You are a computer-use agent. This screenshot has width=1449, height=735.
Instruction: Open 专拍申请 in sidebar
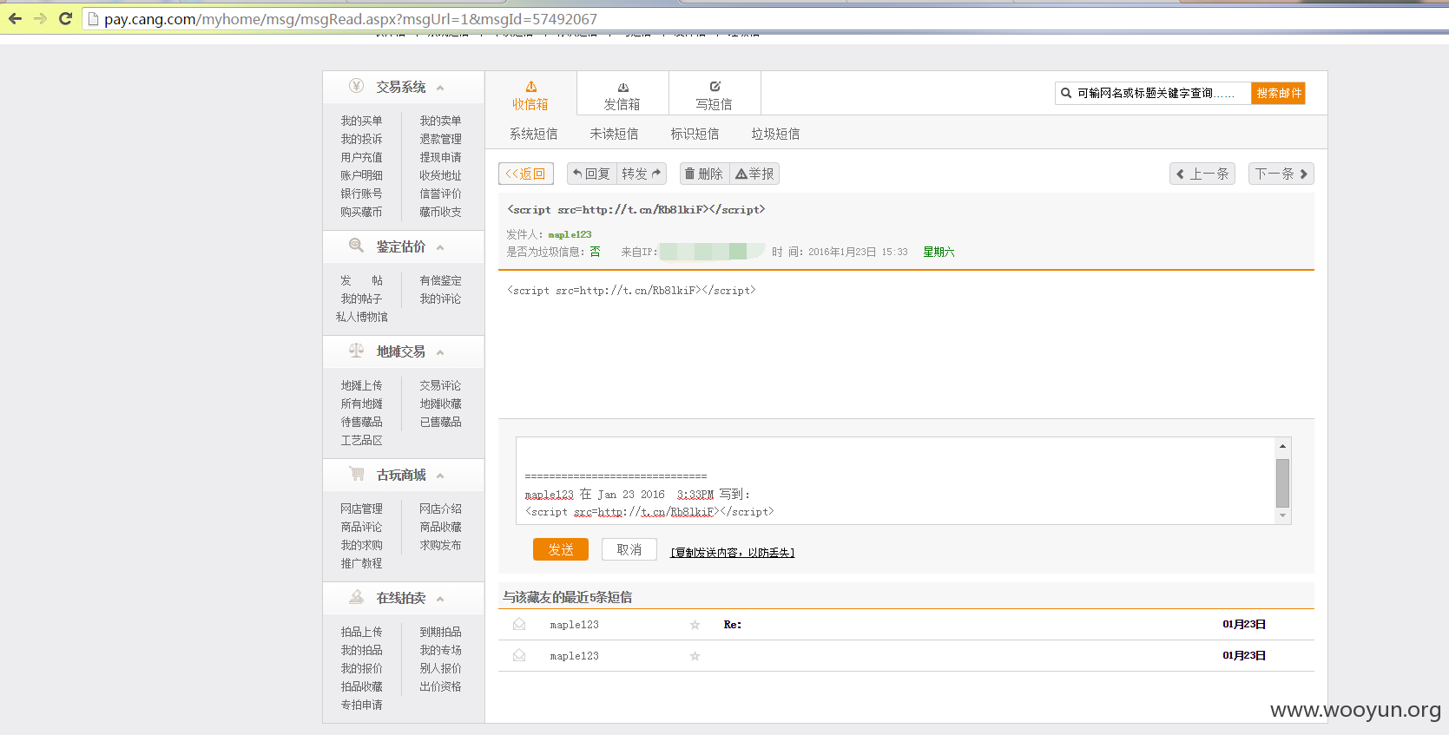361,705
